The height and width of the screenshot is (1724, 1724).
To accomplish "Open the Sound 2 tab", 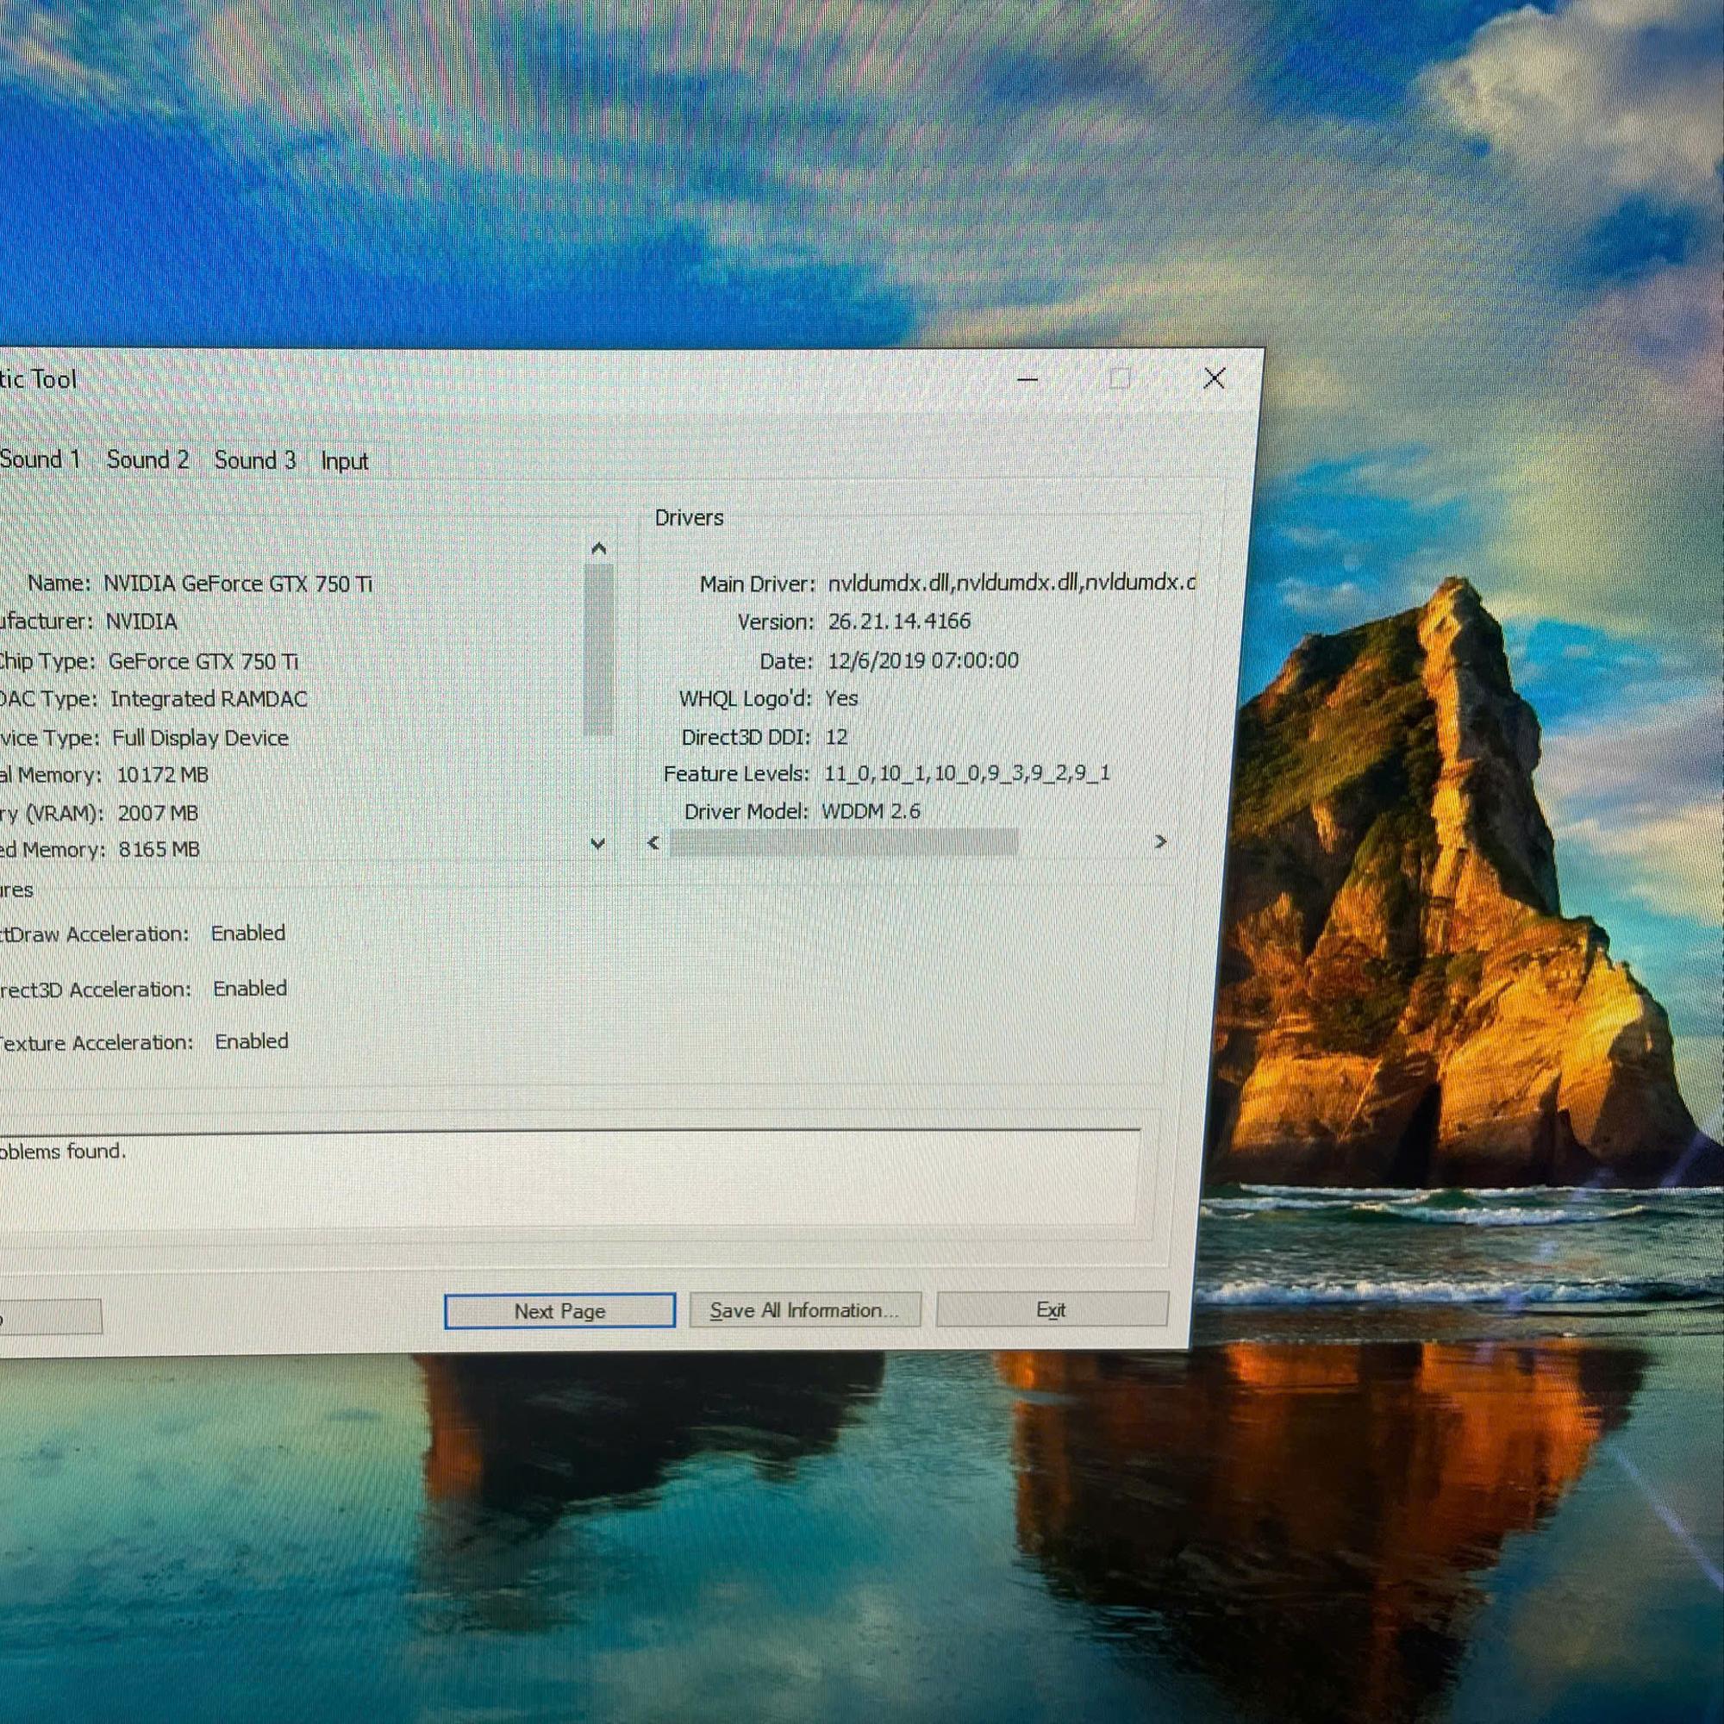I will tap(148, 460).
